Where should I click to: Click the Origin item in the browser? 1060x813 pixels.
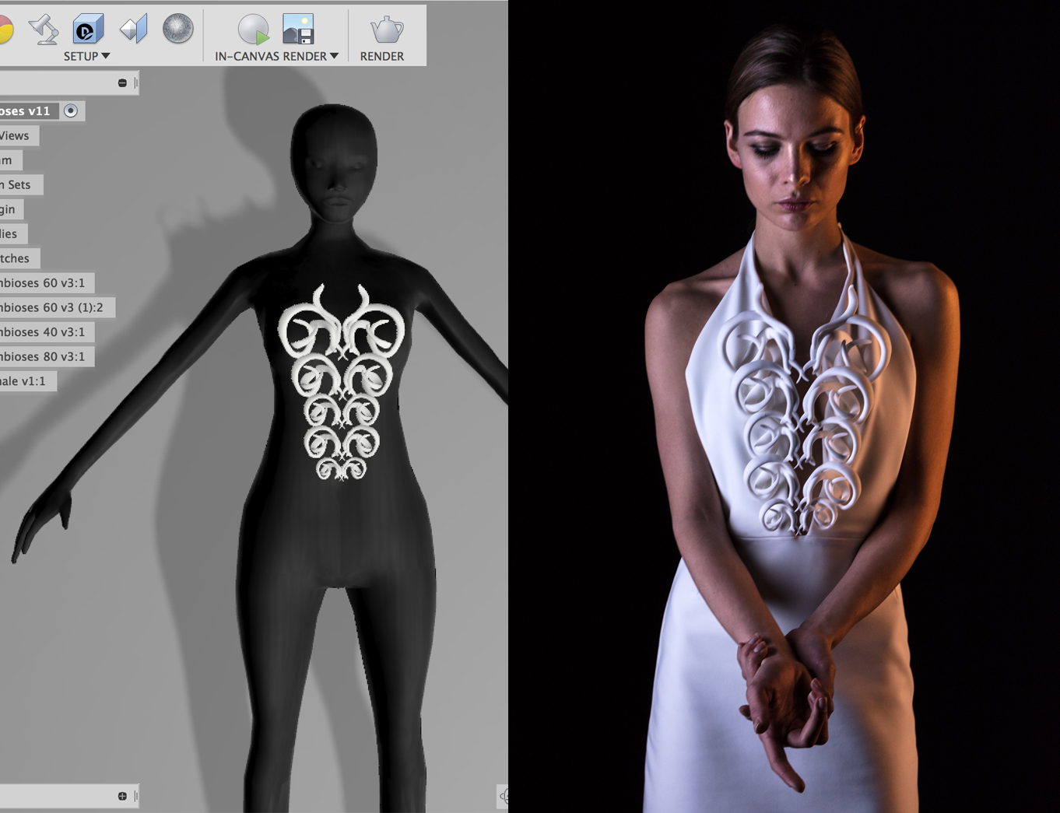[8, 209]
